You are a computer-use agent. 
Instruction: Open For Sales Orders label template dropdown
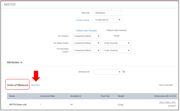click(87, 43)
